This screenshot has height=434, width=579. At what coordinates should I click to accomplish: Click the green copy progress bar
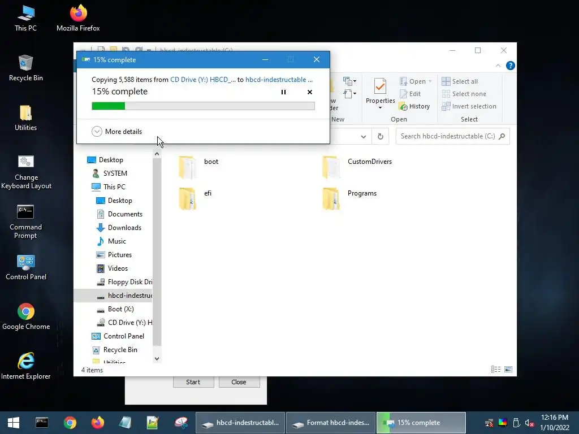point(203,106)
